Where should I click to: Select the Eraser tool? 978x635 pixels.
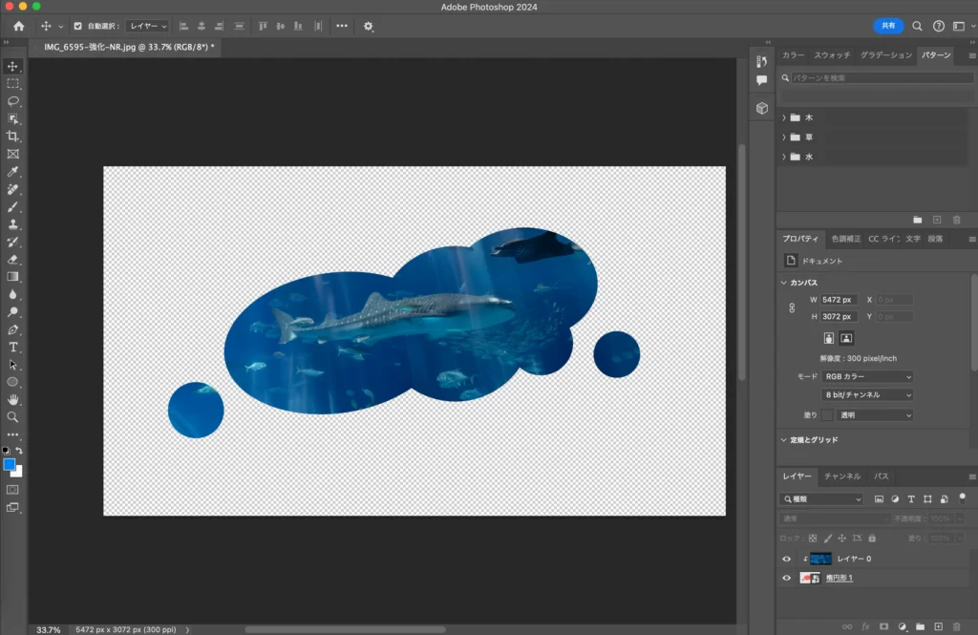point(13,259)
